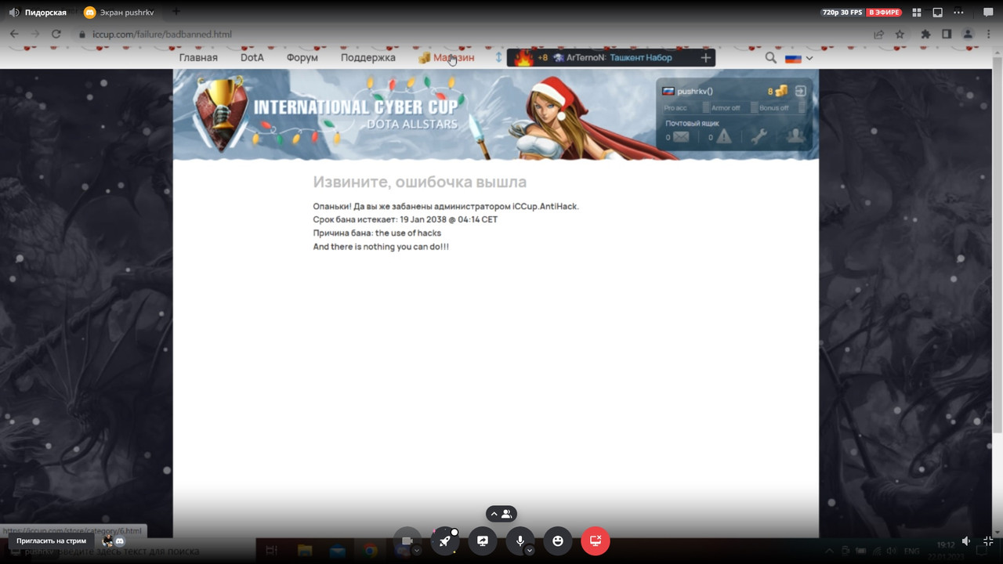The height and width of the screenshot is (564, 1003).
Task: Open the browser side panel icon
Action: [x=947, y=34]
